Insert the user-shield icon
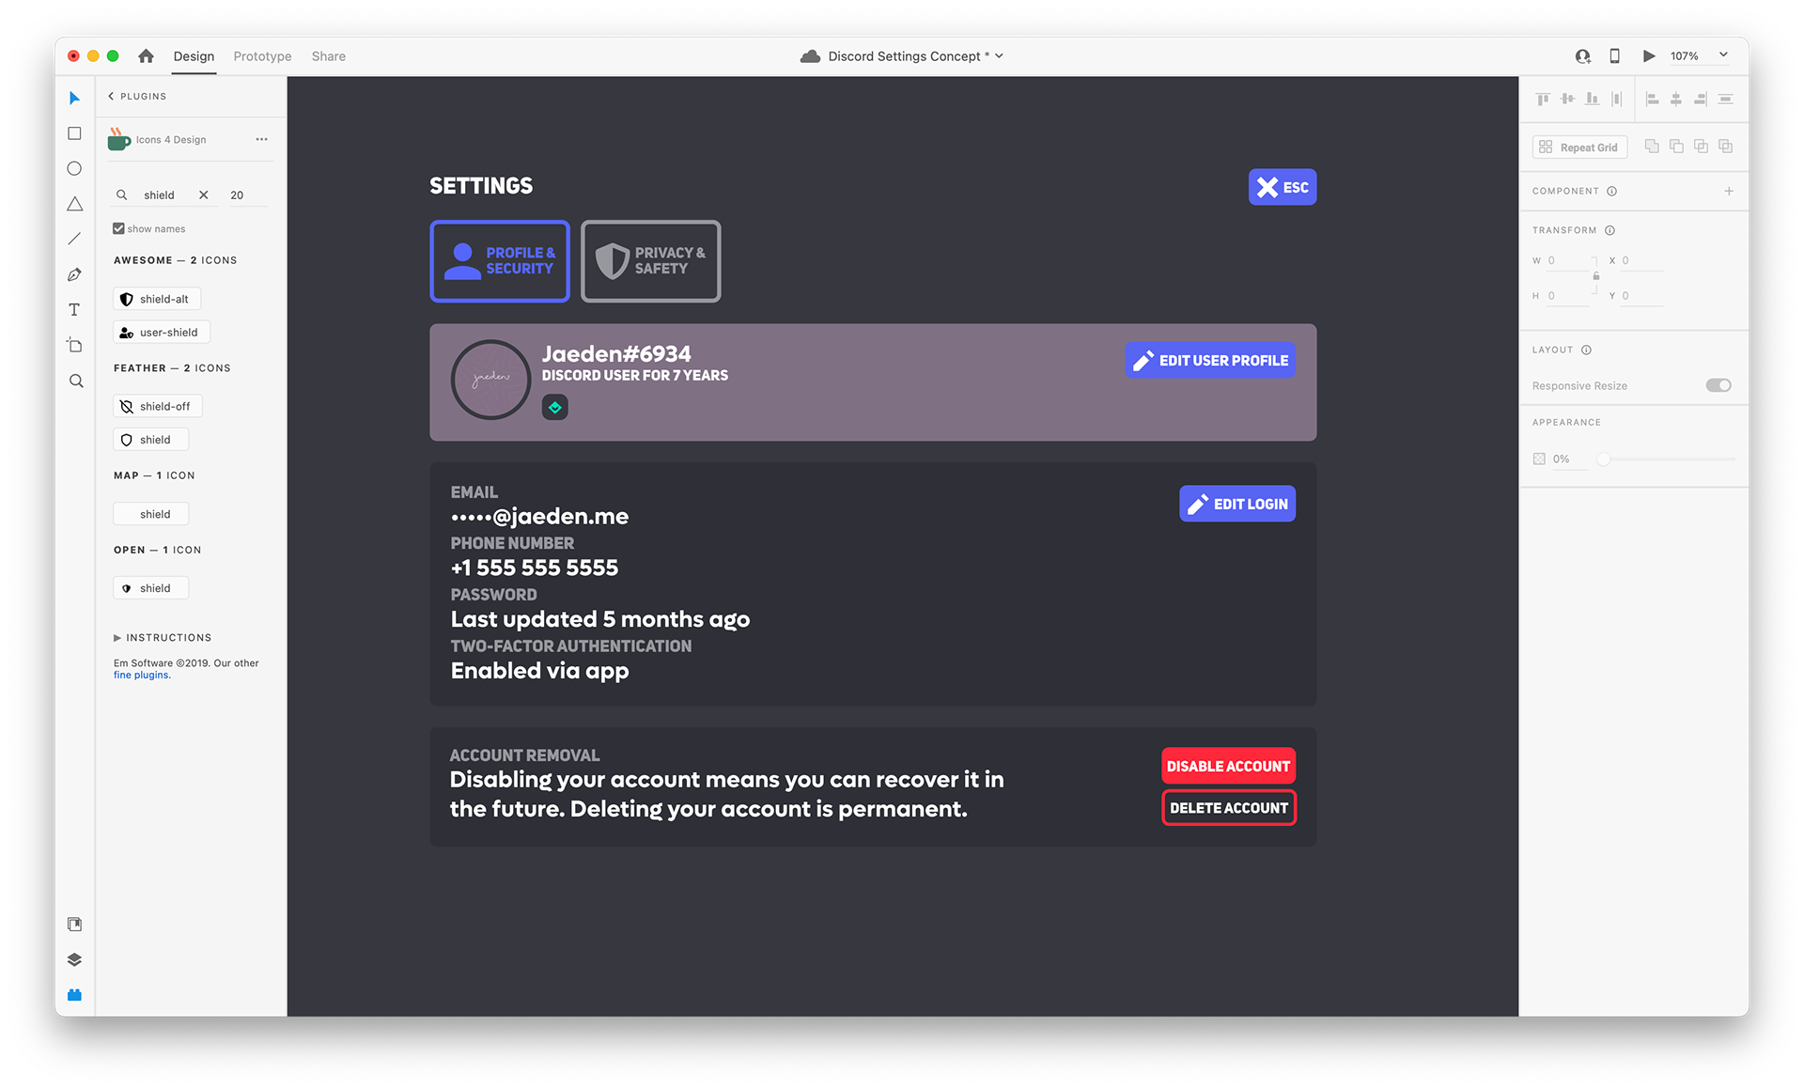 click(161, 333)
